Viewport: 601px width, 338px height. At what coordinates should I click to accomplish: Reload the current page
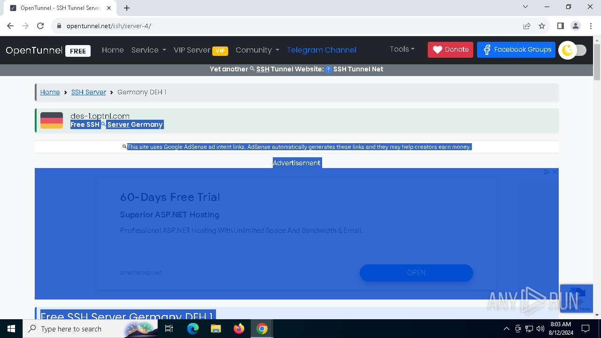pyautogui.click(x=40, y=26)
